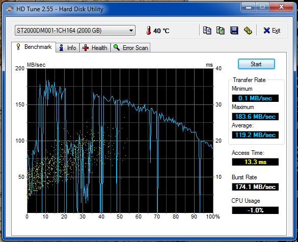Exit the program via the blue X button
Viewport: 298px width, 242px height.
(272, 31)
